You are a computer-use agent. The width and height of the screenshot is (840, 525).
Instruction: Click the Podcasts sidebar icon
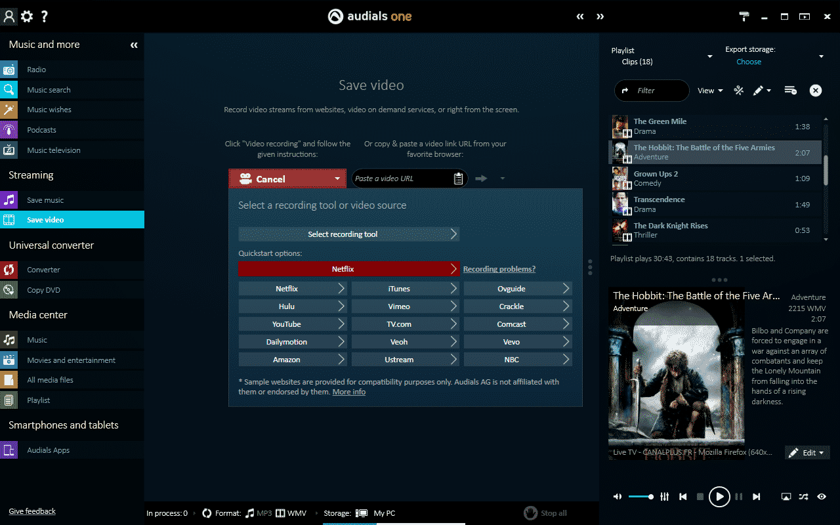coord(9,130)
